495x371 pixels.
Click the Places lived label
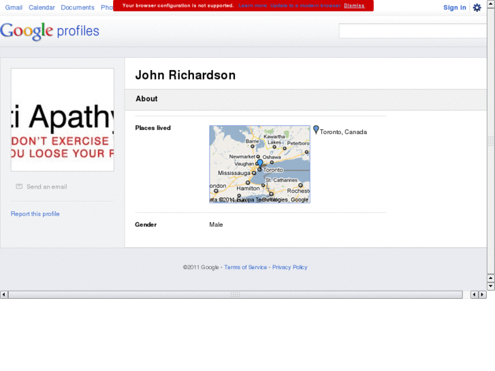coord(153,128)
